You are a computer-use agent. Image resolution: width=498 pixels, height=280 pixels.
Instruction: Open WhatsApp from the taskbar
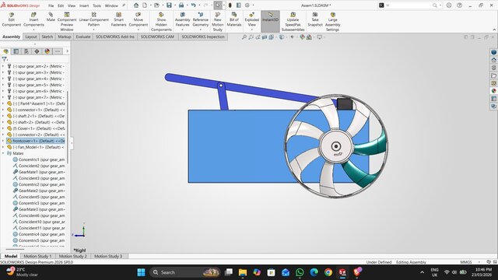300,272
